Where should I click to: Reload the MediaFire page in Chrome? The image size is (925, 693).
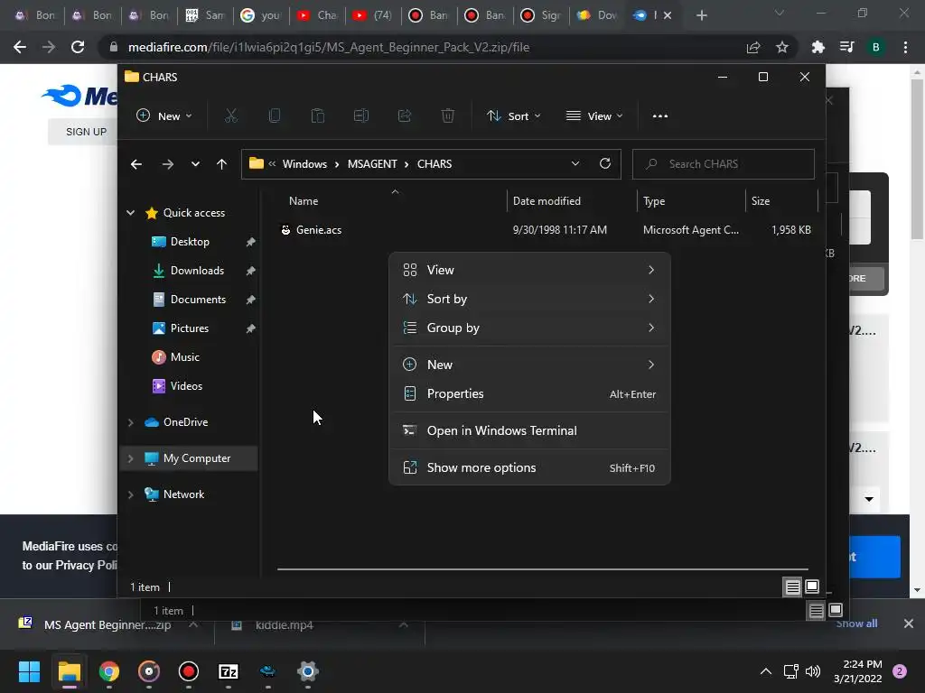(x=78, y=47)
